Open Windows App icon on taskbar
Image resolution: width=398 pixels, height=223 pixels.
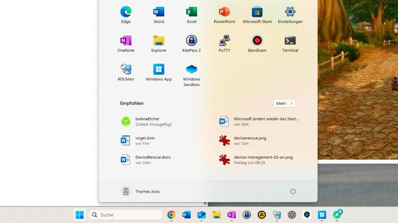pyautogui.click(x=322, y=215)
